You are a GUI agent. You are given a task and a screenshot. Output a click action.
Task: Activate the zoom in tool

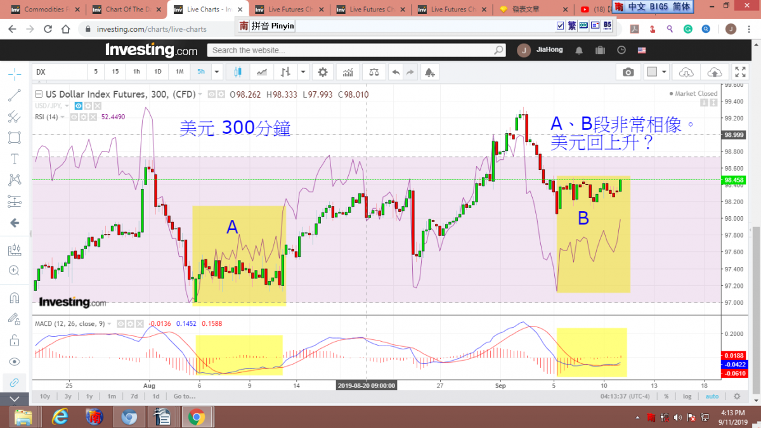tap(15, 271)
